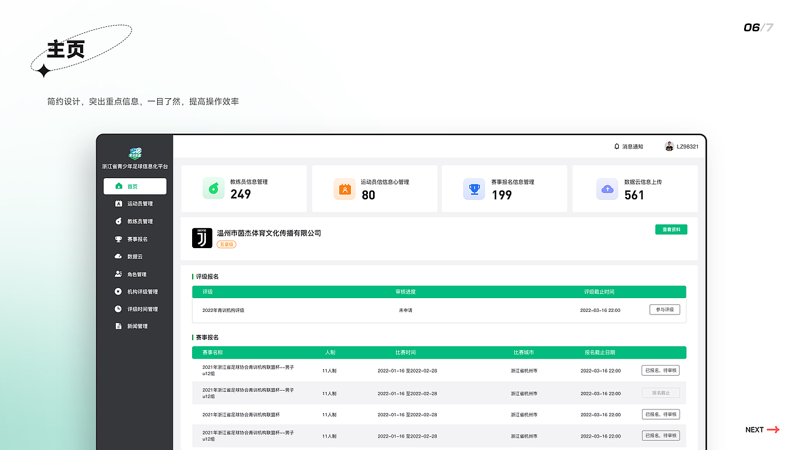
Task: Click the platform logo atop the sidebar
Action: 135,154
